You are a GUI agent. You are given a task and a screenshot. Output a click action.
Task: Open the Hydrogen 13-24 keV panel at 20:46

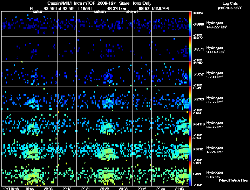pos(142,149)
